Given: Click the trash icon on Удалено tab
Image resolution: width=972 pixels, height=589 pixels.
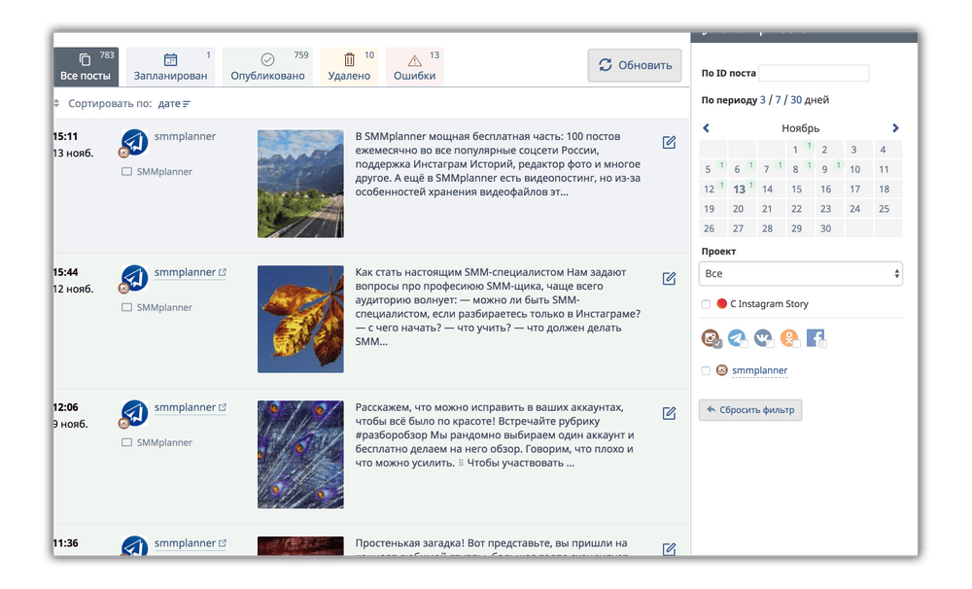Looking at the screenshot, I should pyautogui.click(x=350, y=59).
